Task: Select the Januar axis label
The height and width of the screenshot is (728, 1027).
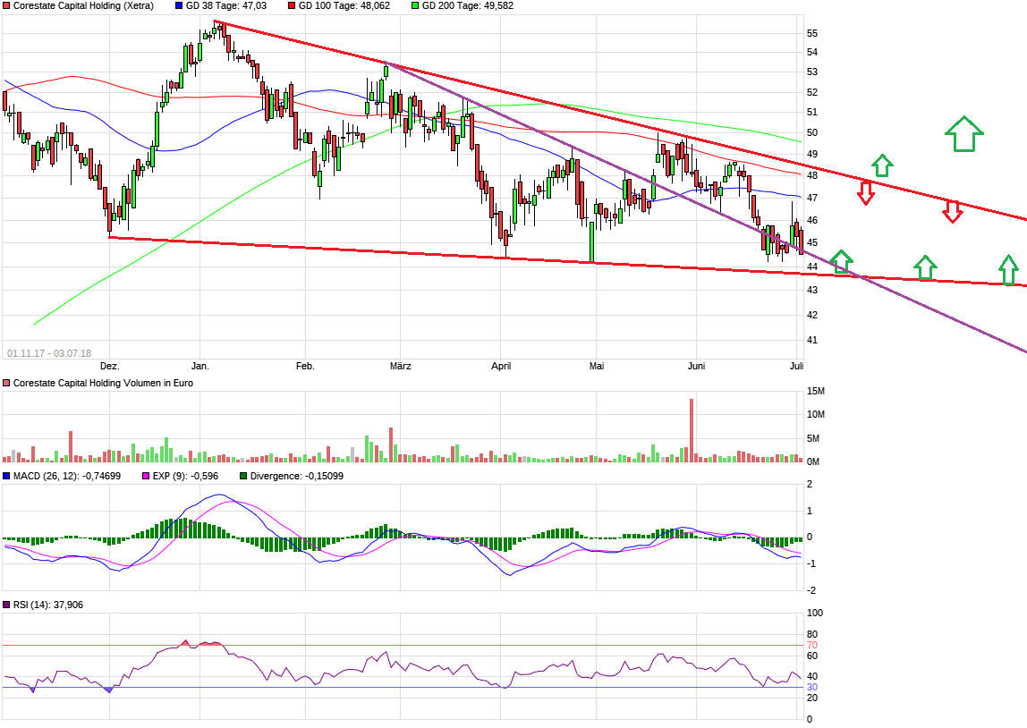Action: (x=200, y=366)
